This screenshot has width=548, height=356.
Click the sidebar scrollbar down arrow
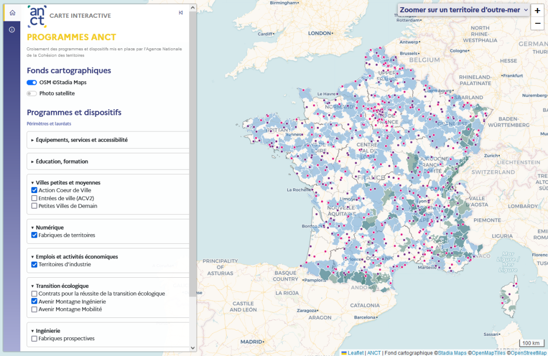coord(192,349)
